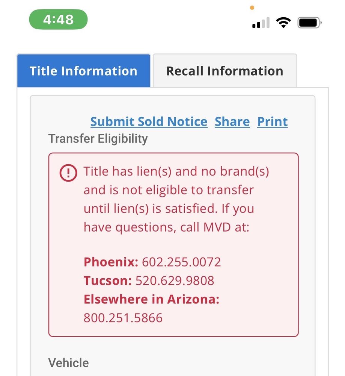The image size is (345, 376).
Task: Tap the green 4:48 time pill
Action: tap(58, 20)
